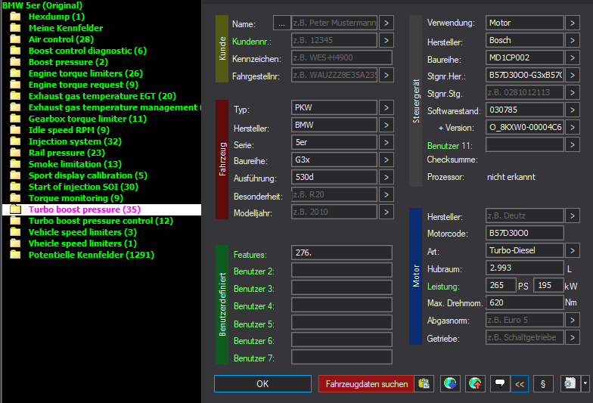This screenshot has height=403, width=593.
Task: Click the OK button
Action: tap(263, 384)
